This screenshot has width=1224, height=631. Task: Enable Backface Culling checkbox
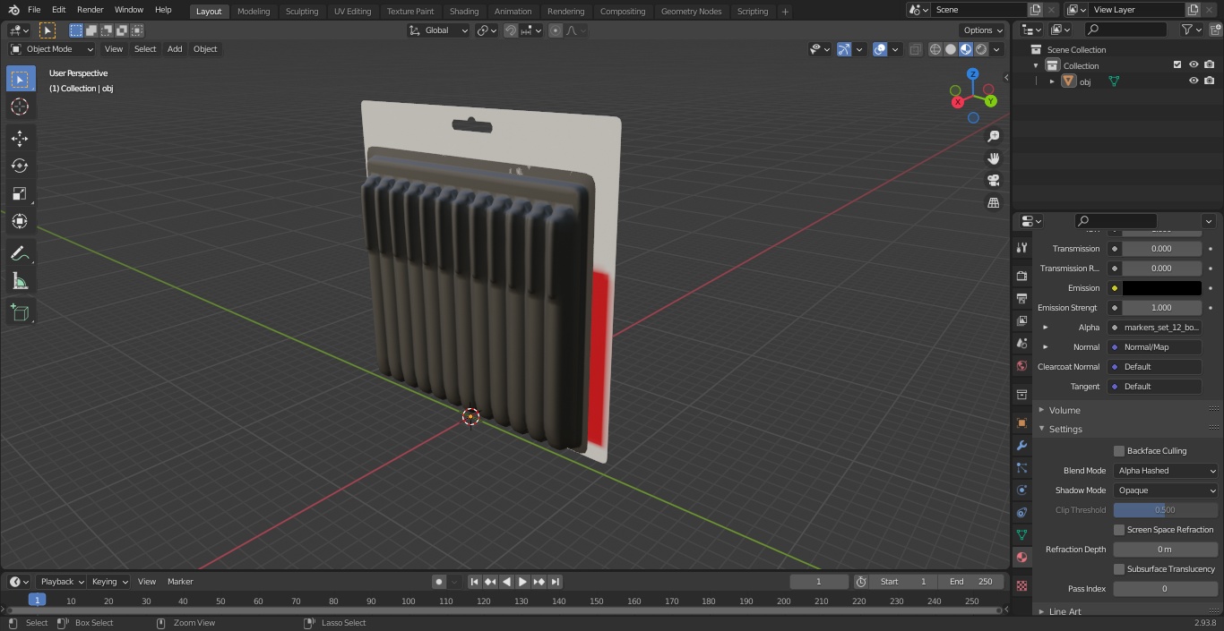[x=1119, y=451]
